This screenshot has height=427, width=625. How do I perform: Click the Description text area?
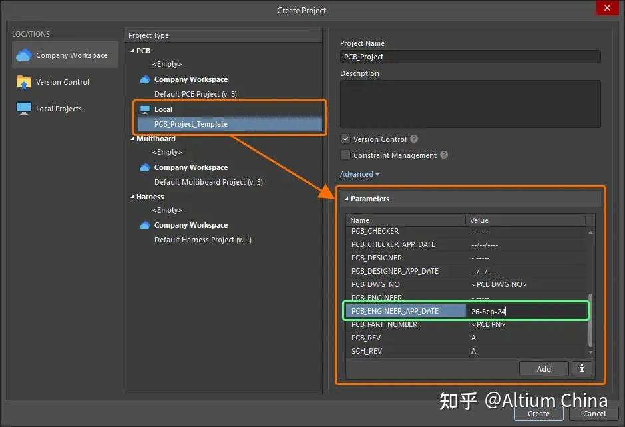tap(471, 104)
